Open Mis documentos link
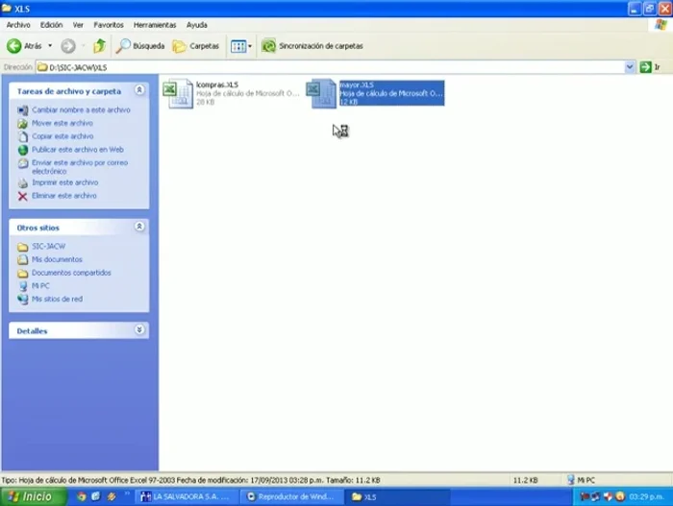The height and width of the screenshot is (506, 673). 57,259
